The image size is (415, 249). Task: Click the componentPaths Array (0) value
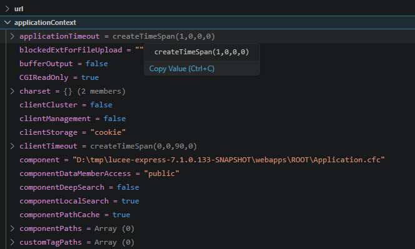point(114,228)
